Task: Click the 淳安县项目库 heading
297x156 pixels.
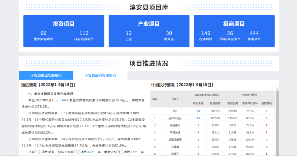Action: (149, 7)
